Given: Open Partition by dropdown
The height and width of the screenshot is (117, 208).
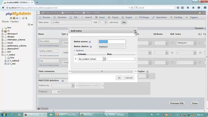Looking at the screenshot, I should click(x=63, y=85).
